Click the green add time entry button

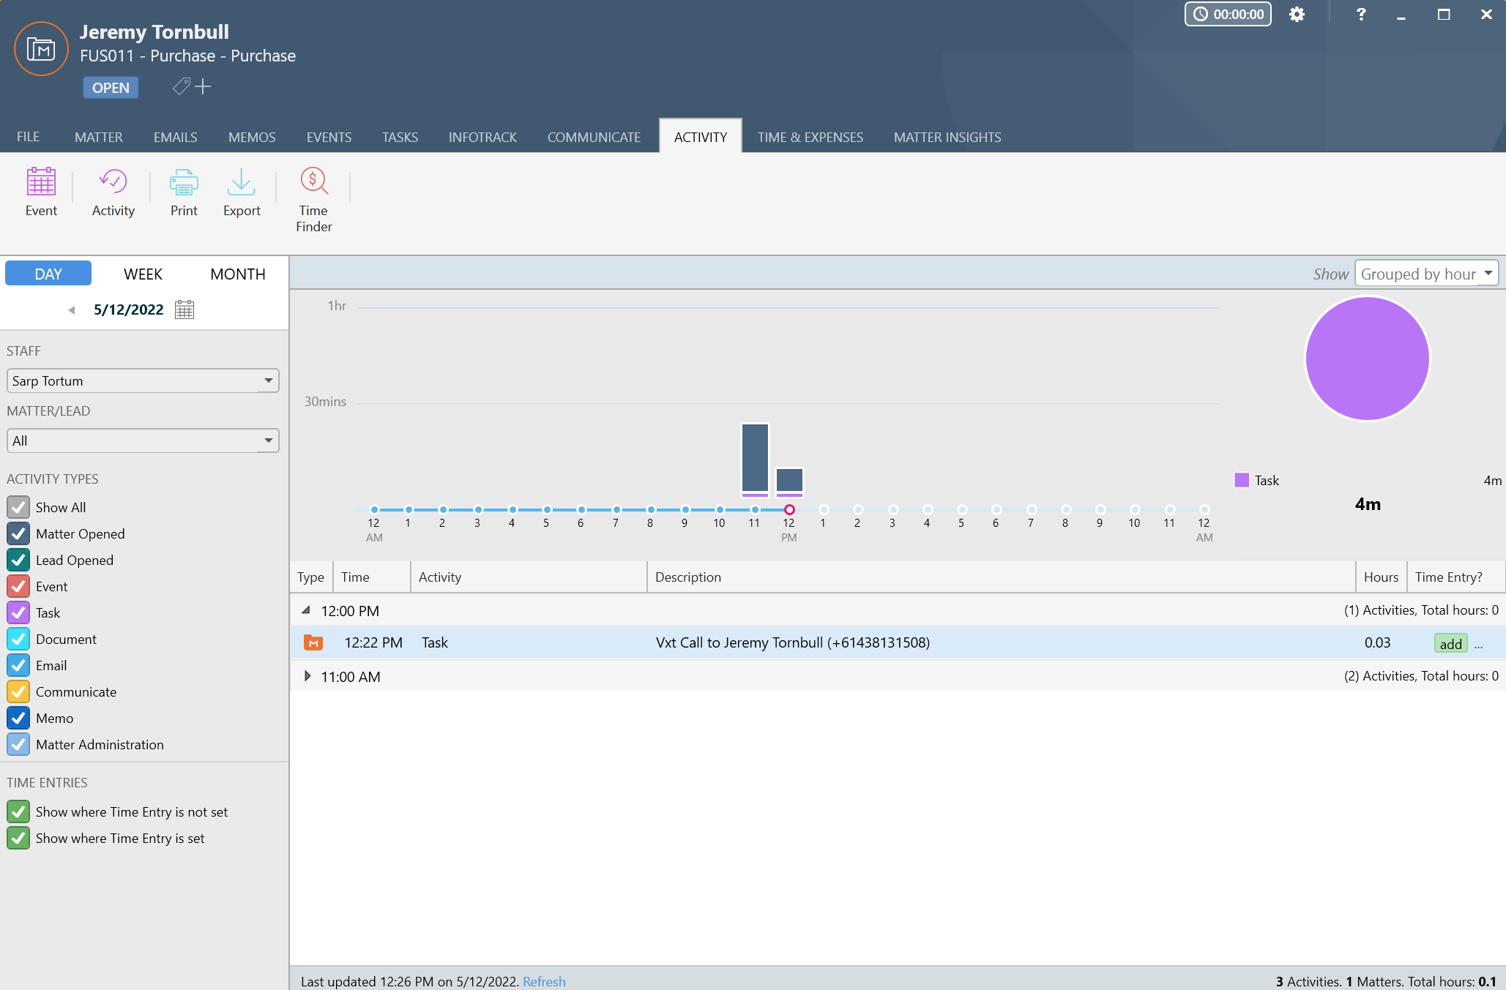(1450, 643)
